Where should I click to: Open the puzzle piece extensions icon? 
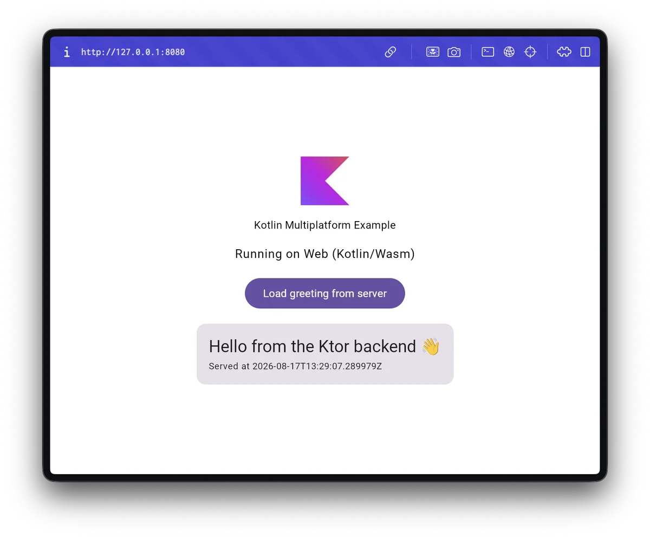[564, 52]
